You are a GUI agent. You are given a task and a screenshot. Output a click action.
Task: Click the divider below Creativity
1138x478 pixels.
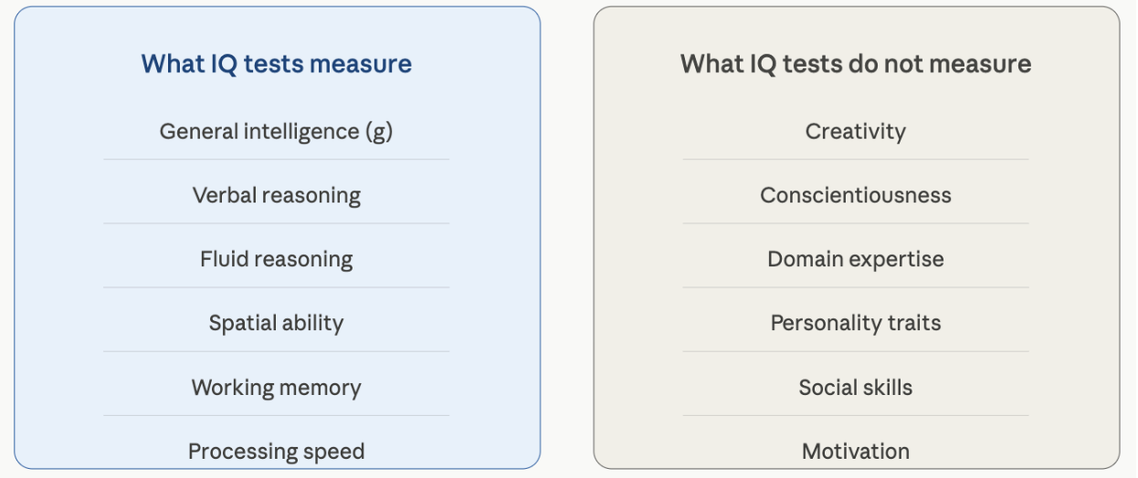856,160
